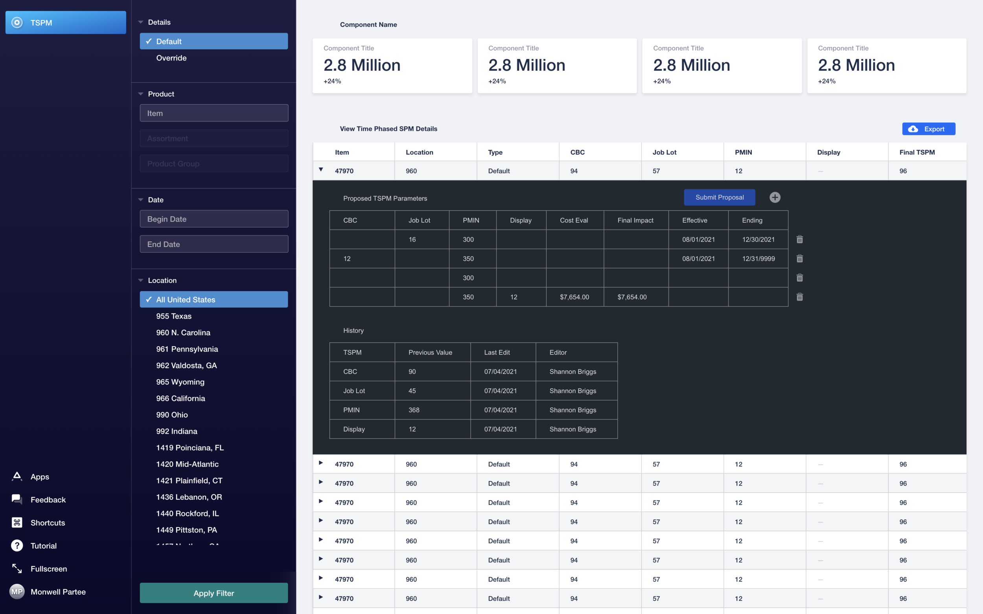Image resolution: width=983 pixels, height=614 pixels.
Task: Open the Feedback sidebar item
Action: pyautogui.click(x=48, y=499)
